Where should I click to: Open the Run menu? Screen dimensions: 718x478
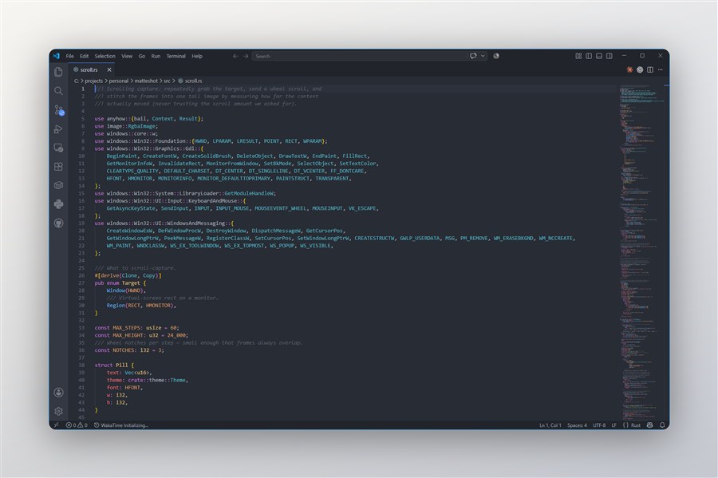[x=156, y=56]
